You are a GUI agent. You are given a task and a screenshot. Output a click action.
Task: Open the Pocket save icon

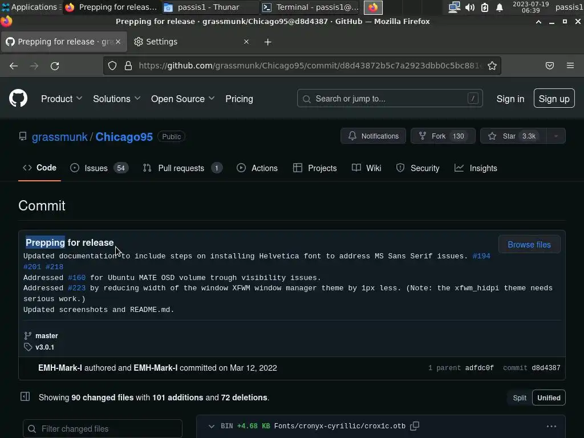click(x=550, y=66)
